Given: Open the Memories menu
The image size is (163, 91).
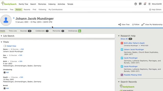Looking at the screenshot, I should pyautogui.click(x=42, y=4).
